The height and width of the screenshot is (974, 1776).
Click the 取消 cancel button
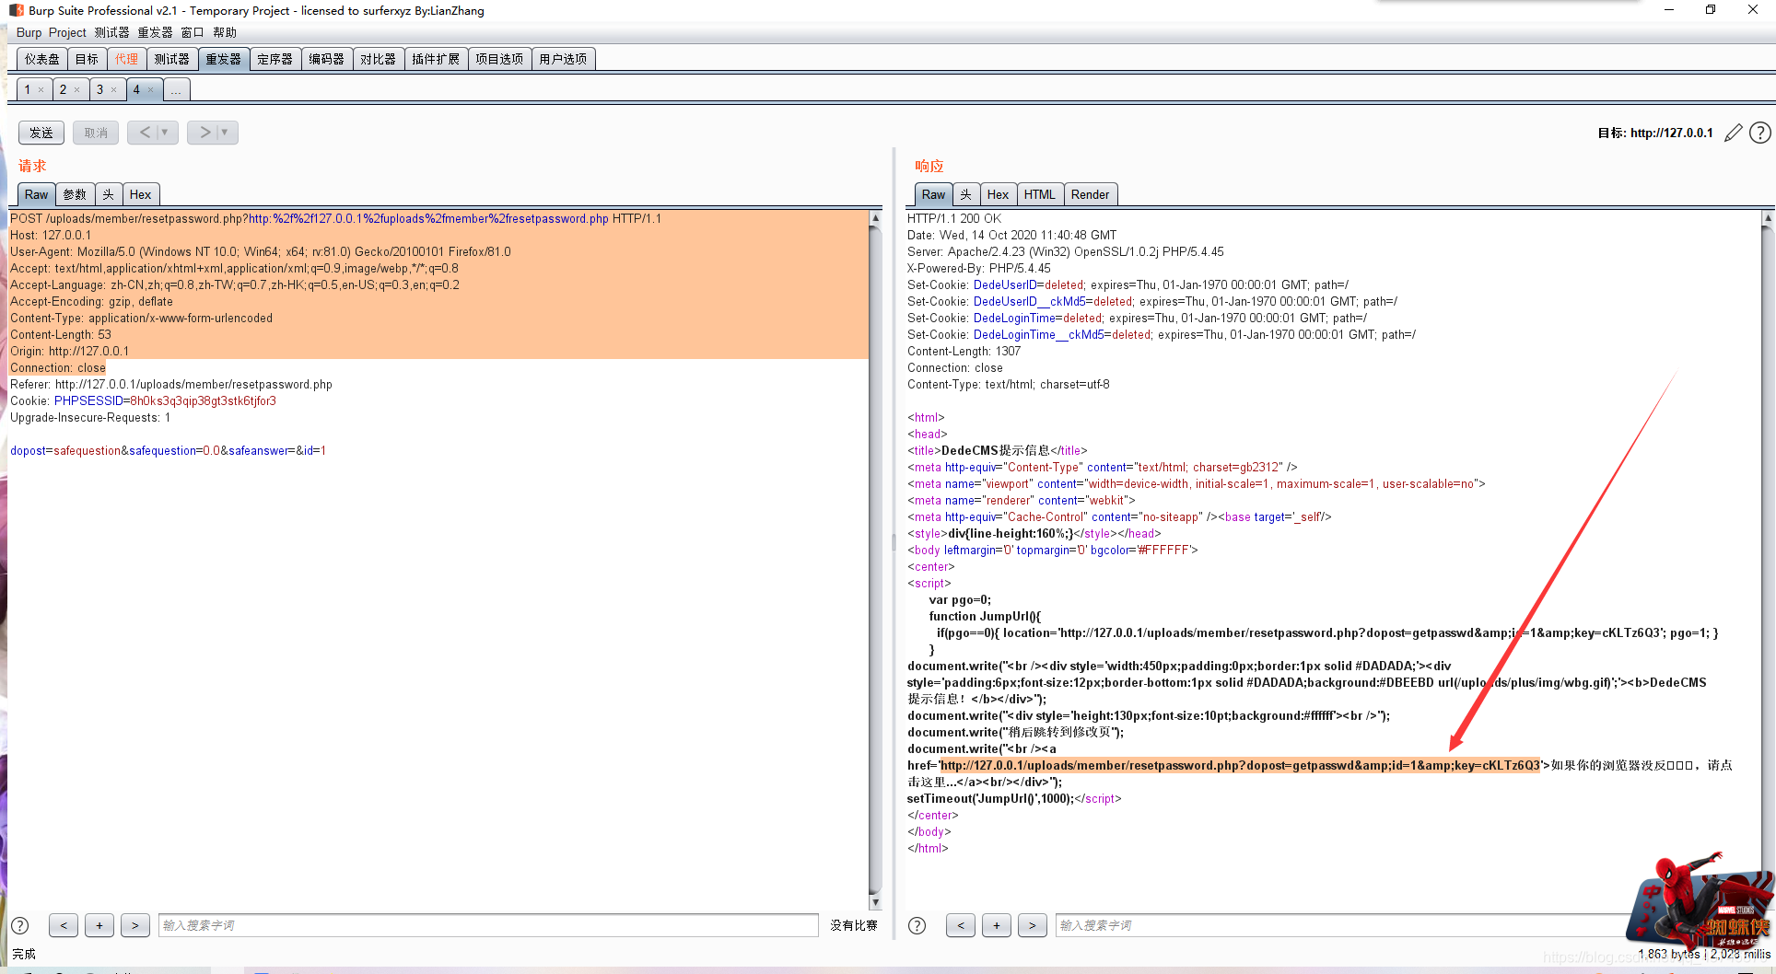coord(96,133)
